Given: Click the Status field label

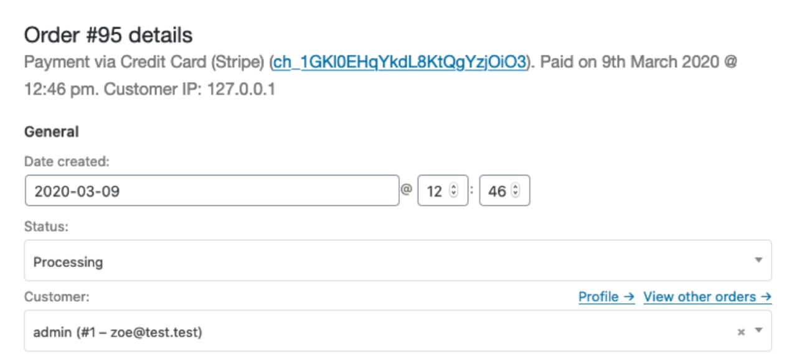Looking at the screenshot, I should tap(46, 227).
